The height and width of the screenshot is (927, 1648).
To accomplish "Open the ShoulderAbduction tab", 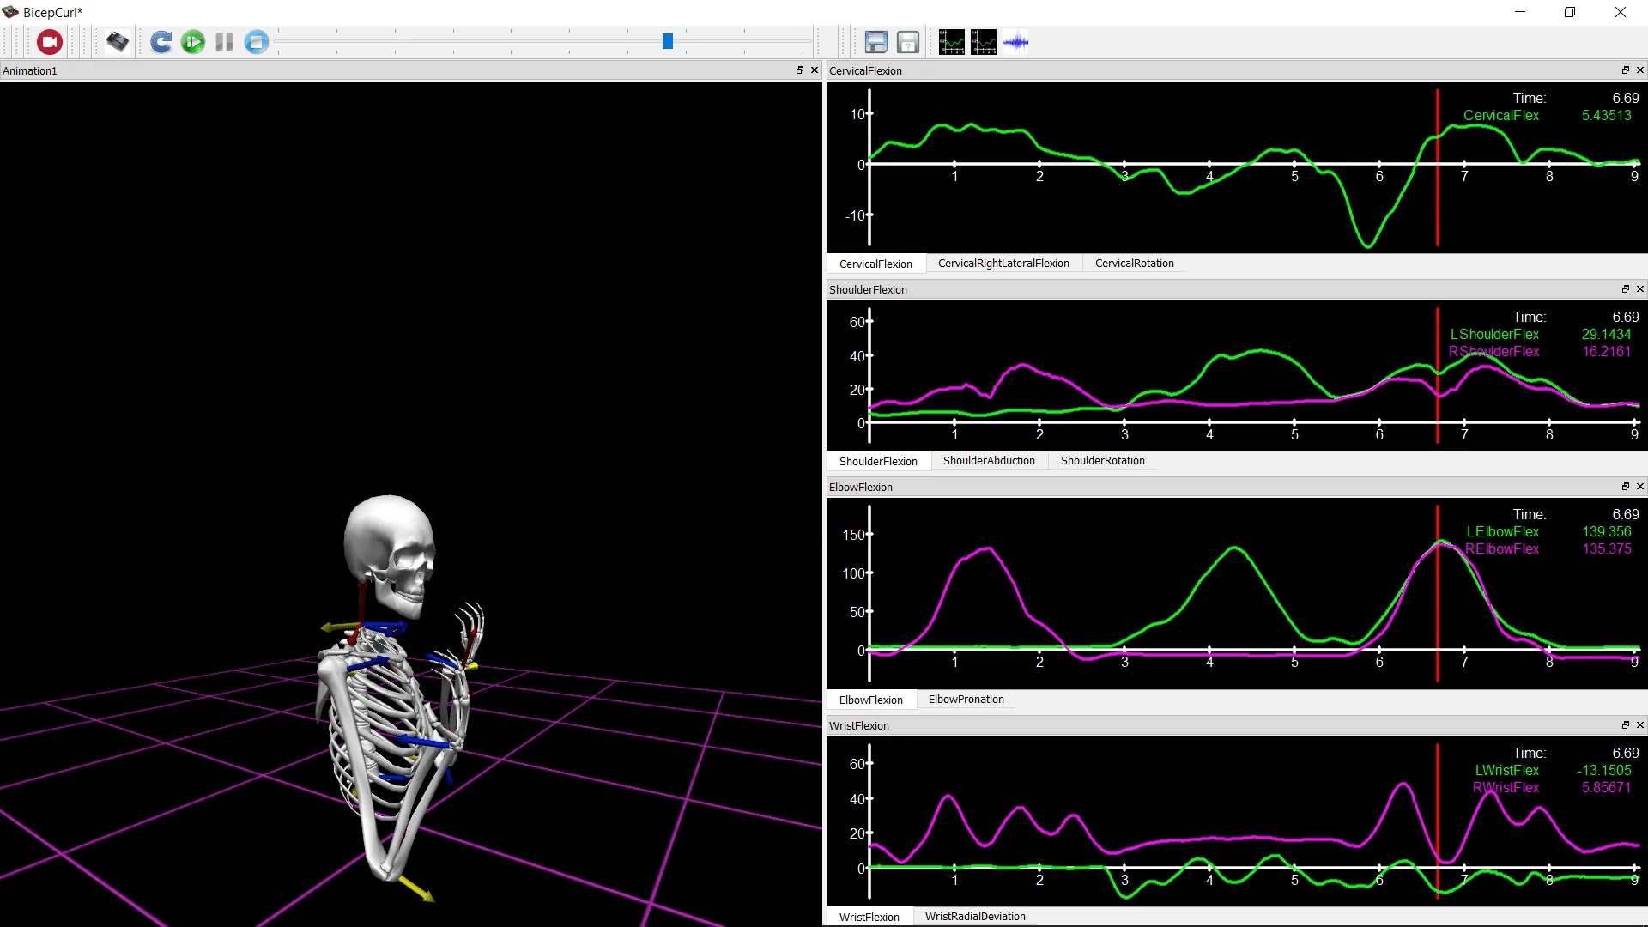I will (x=989, y=461).
